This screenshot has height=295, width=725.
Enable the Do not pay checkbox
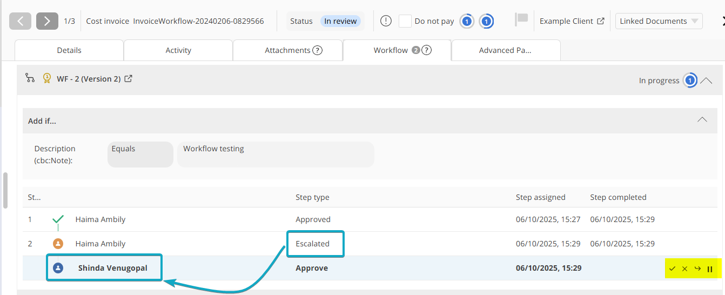tap(405, 21)
